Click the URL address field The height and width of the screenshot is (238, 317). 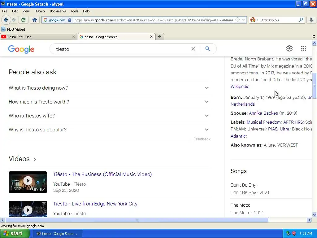(154, 20)
